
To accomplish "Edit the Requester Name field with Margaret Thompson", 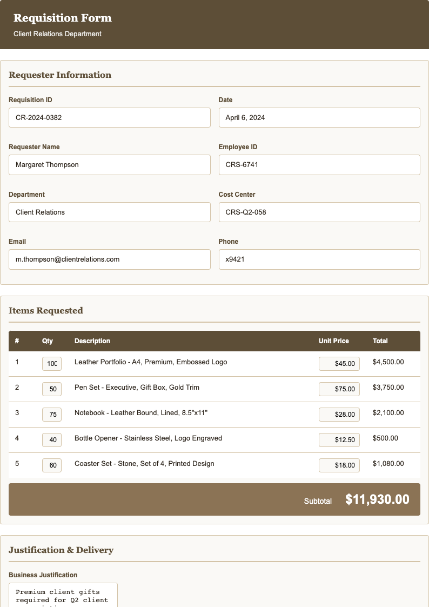I will click(x=109, y=164).
